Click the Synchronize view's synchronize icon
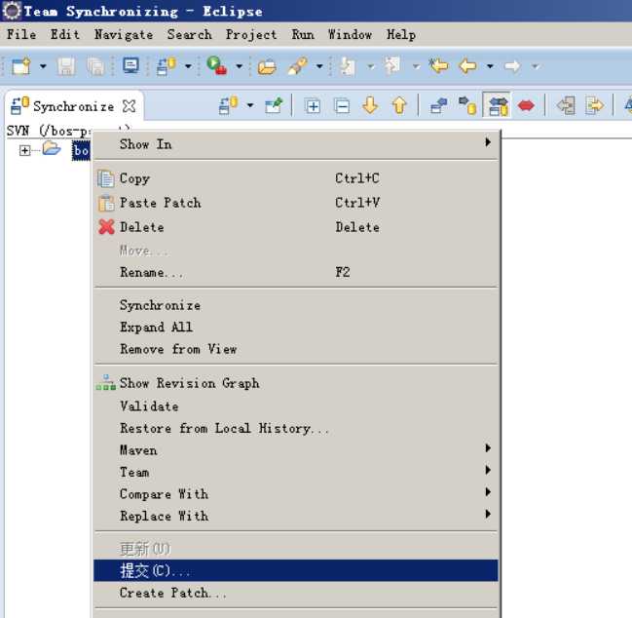This screenshot has height=618, width=632. point(228,105)
